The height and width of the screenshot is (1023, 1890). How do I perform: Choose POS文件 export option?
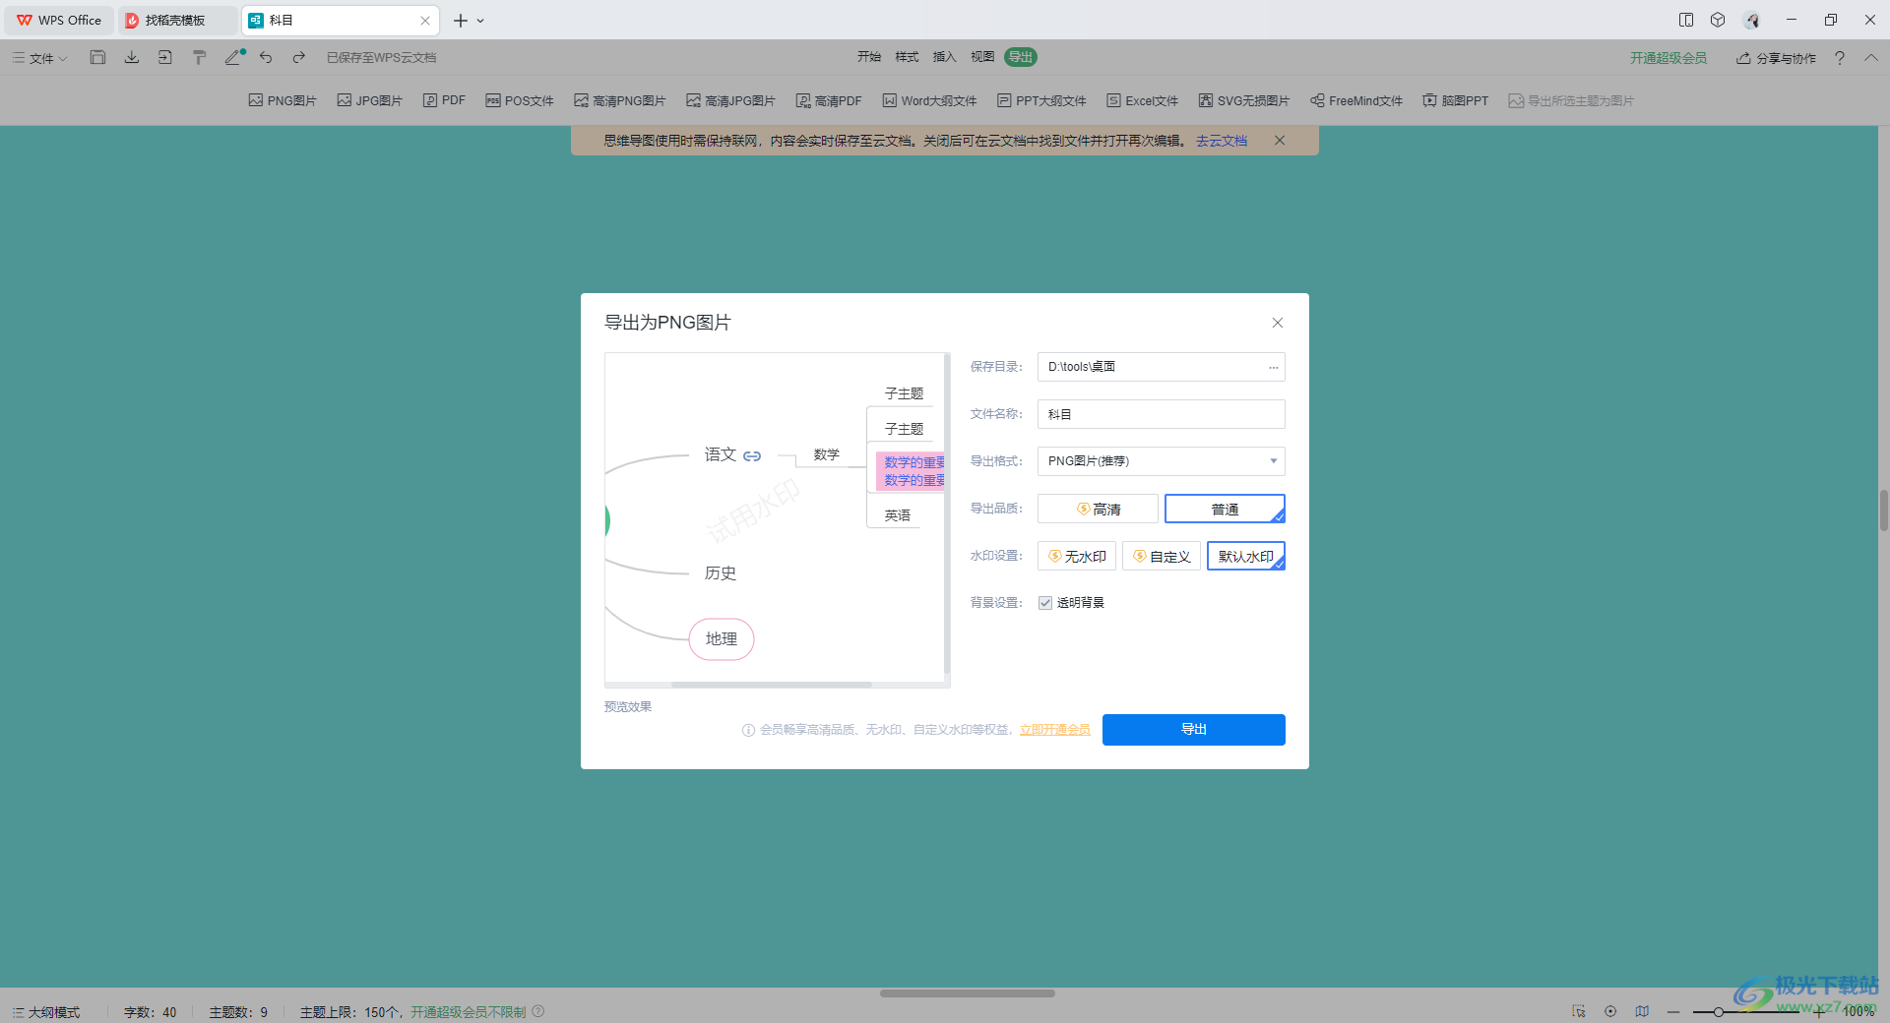[x=520, y=100]
